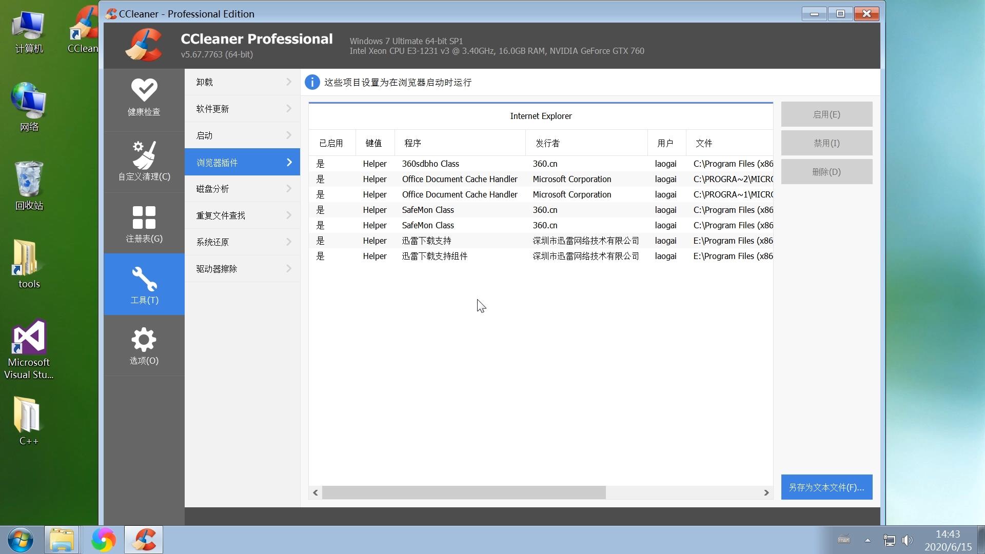985x554 pixels.
Task: Select the 迅雷下载支持 row
Action: (x=541, y=241)
